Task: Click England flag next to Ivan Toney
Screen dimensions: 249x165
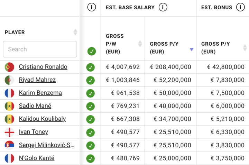Action: point(9,132)
